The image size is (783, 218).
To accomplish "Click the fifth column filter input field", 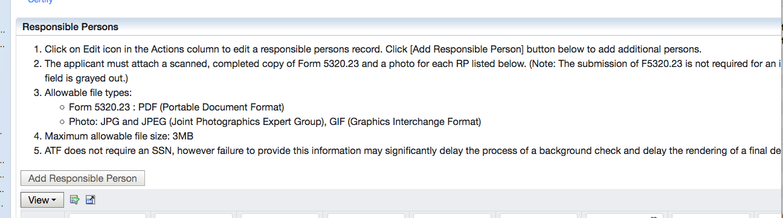I will coord(453,216).
